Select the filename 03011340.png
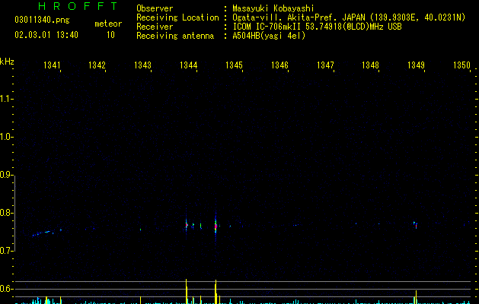The height and width of the screenshot is (304, 479). pos(42,20)
